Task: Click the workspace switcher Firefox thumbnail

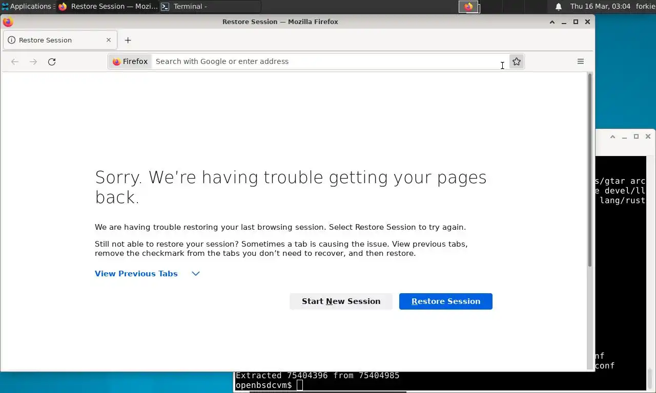Action: coord(469,7)
